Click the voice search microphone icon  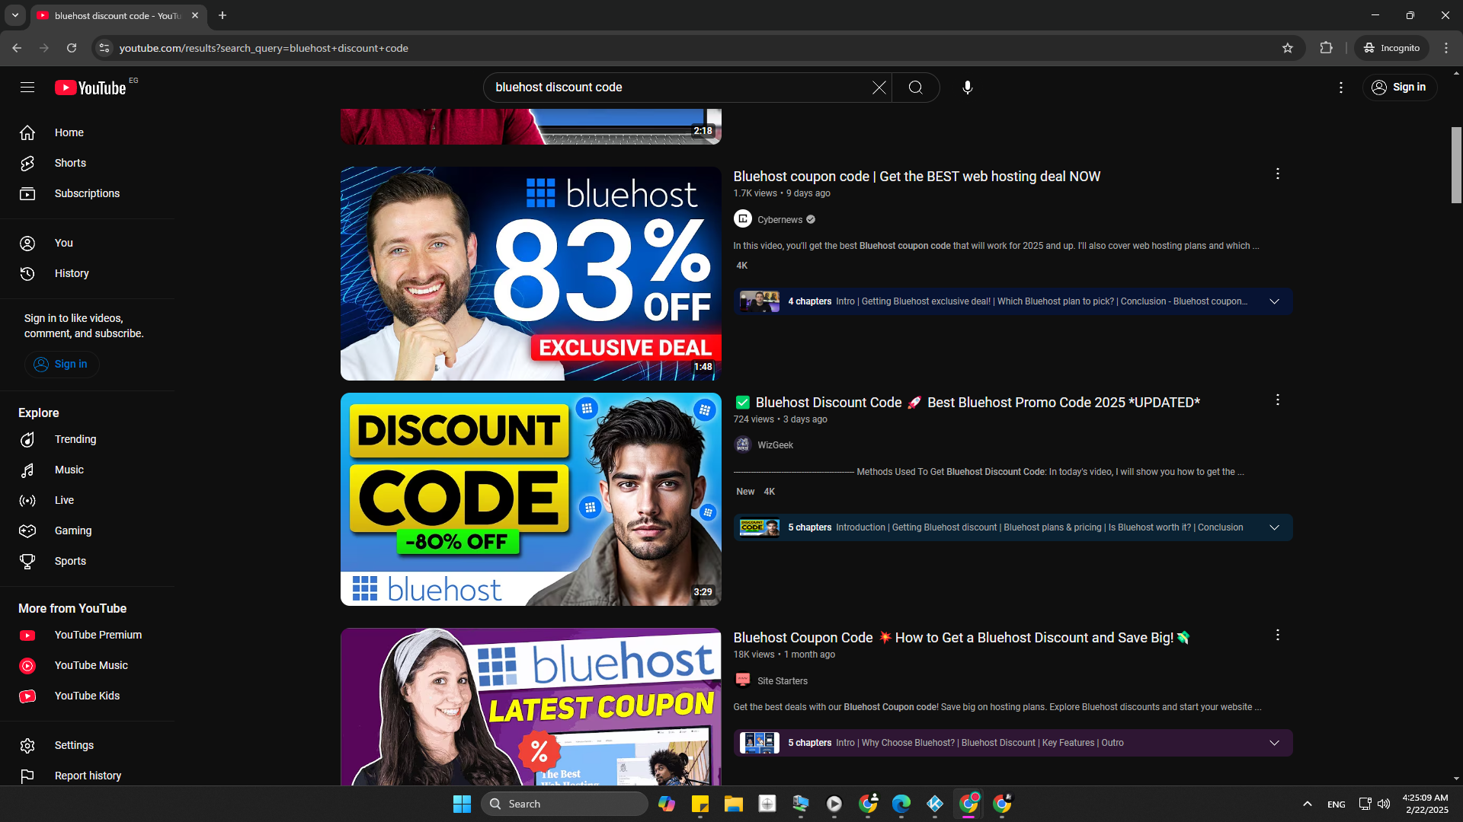[x=967, y=88]
